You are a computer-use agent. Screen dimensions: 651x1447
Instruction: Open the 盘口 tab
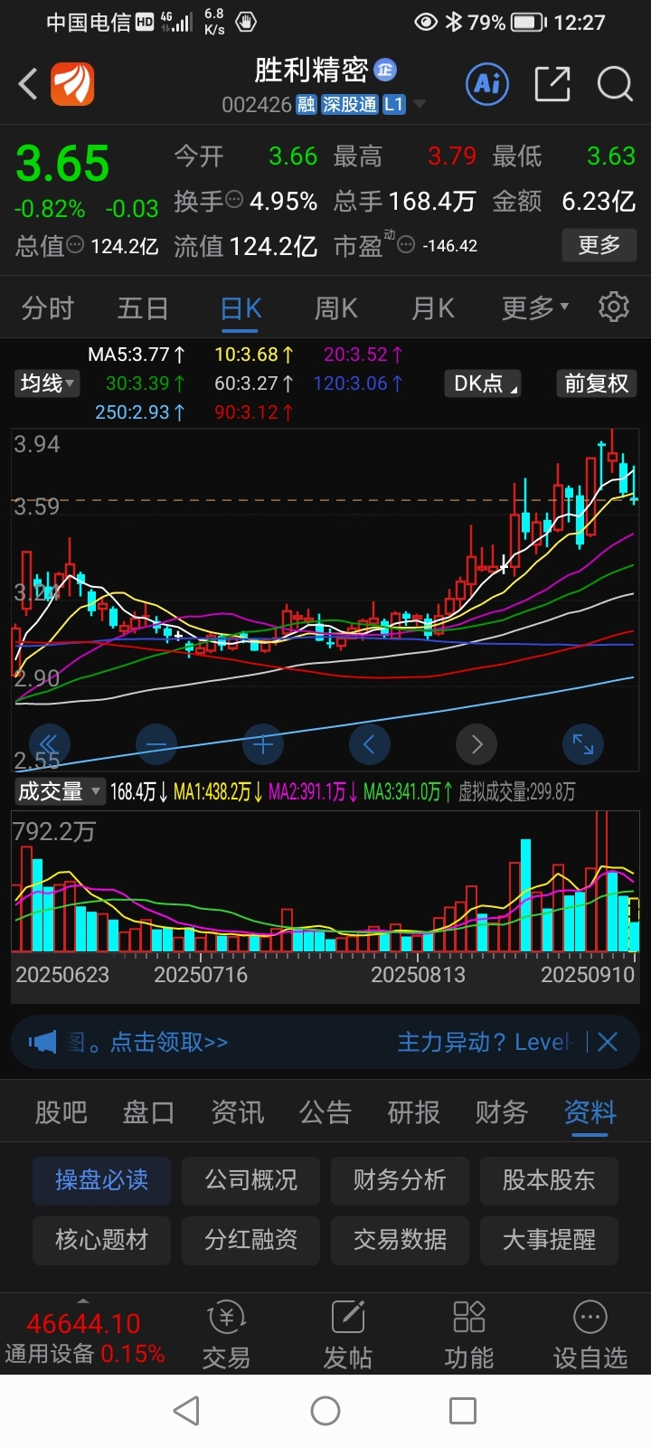click(149, 1112)
